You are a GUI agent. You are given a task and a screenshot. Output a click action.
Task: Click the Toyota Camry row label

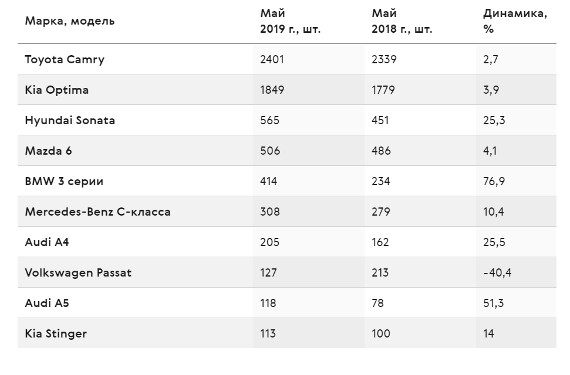click(65, 60)
